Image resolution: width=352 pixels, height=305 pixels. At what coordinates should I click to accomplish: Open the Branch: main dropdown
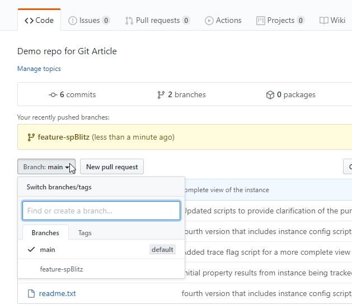click(x=46, y=166)
